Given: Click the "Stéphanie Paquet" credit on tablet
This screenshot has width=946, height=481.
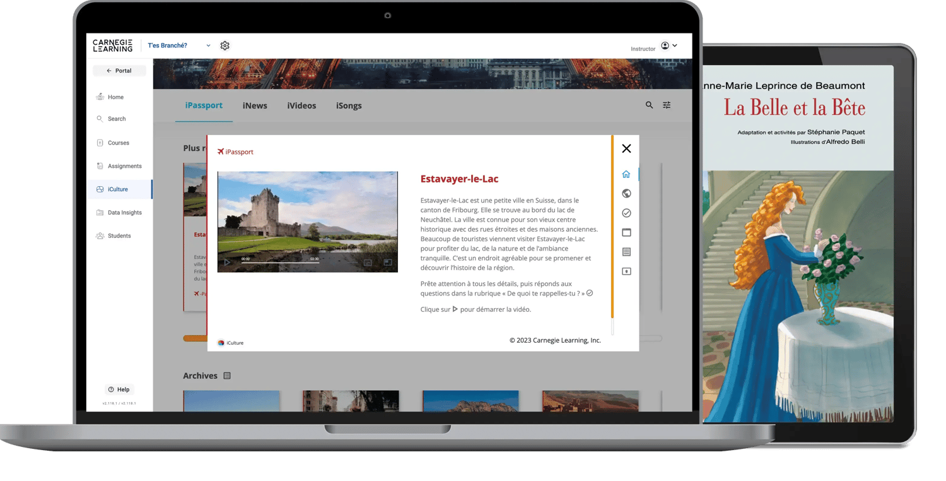Looking at the screenshot, I should point(836,132).
